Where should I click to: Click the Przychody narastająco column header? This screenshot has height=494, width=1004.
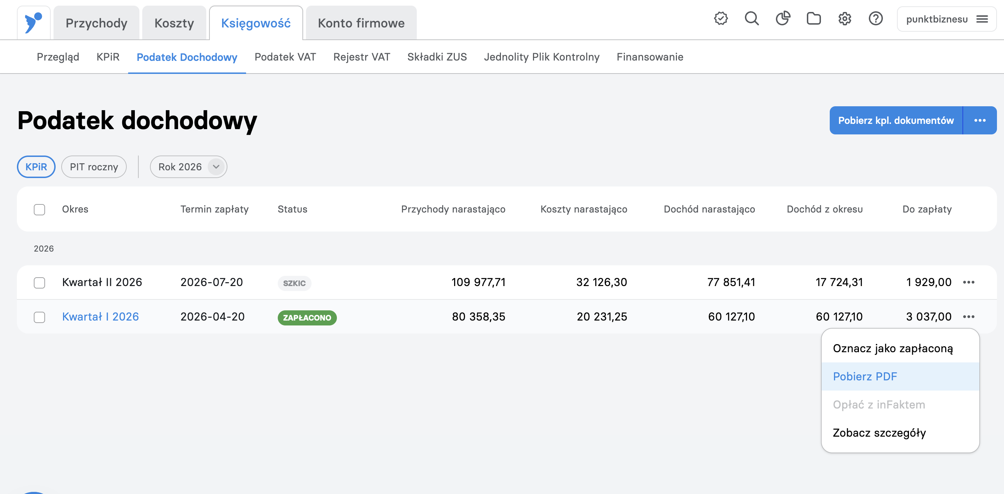[453, 209]
